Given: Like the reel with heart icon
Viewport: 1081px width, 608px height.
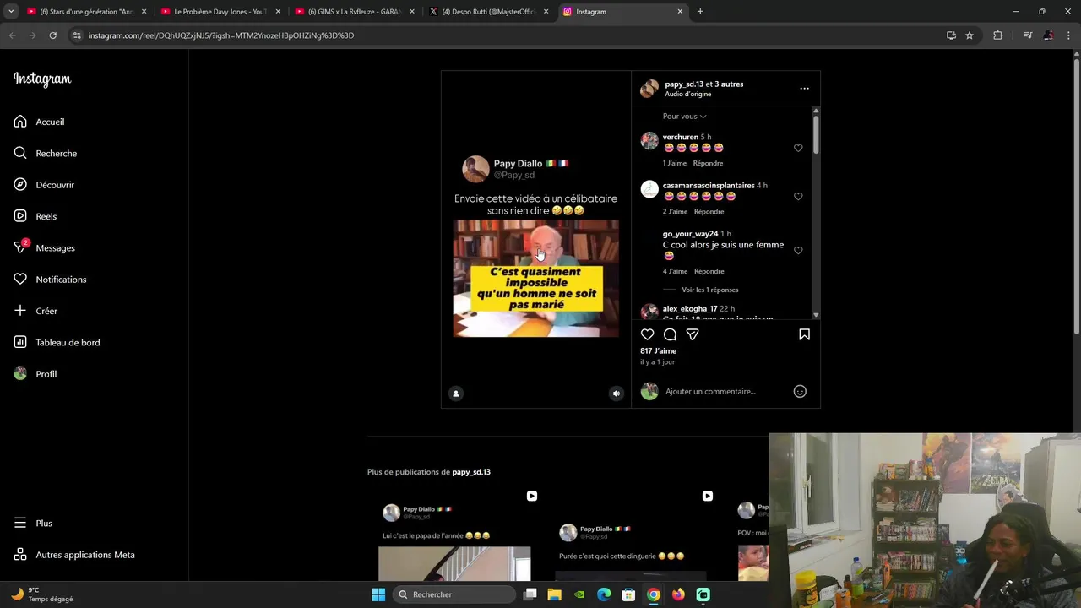Looking at the screenshot, I should (x=647, y=334).
